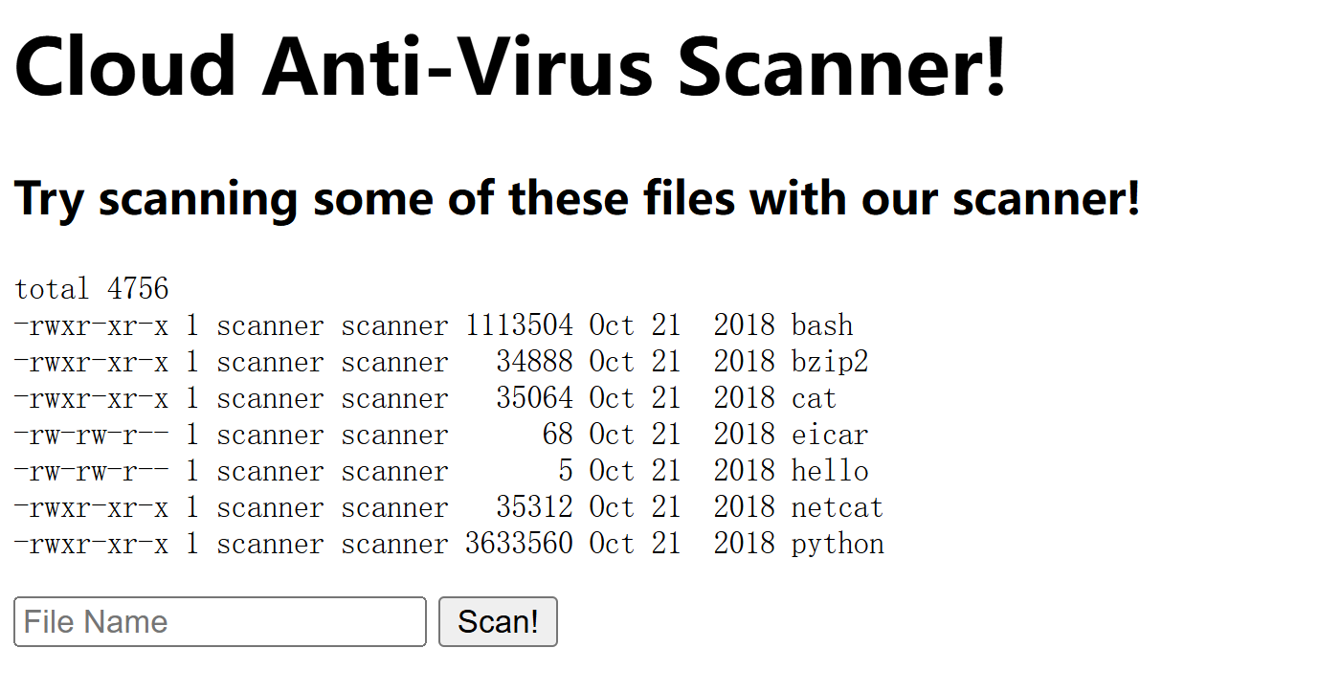Click the 1113504 file size of bash

(x=520, y=325)
